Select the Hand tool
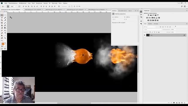 tap(2, 38)
